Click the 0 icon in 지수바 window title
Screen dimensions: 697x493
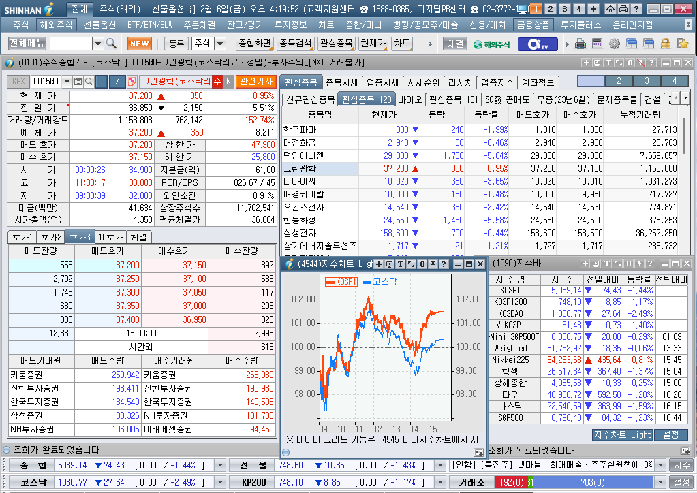click(x=628, y=264)
